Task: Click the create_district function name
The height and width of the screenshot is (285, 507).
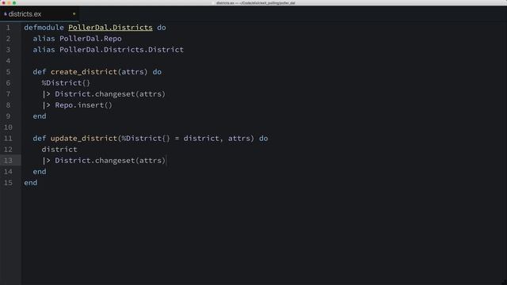Action: [x=84, y=72]
